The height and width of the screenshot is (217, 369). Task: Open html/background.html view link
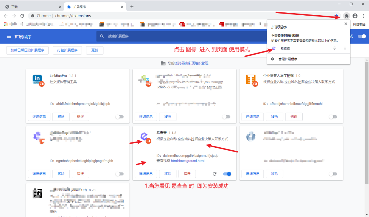coord(188,161)
